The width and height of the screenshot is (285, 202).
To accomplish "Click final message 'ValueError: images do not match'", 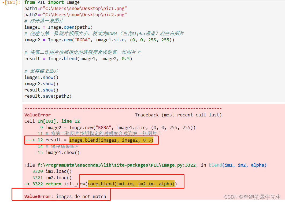I will pos(65,197).
